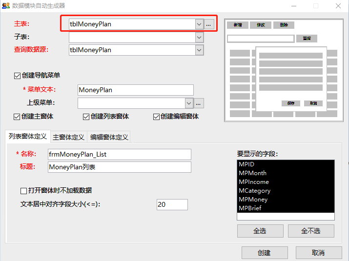Open the 主窗体定义 tab
This screenshot has height=261, width=349.
click(x=68, y=137)
